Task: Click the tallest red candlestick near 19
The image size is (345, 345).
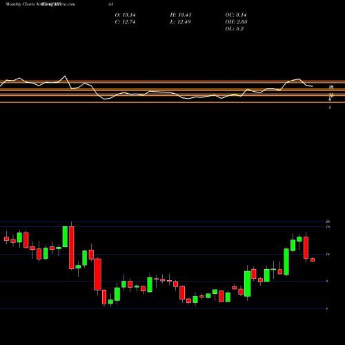Action: [x=72, y=248]
